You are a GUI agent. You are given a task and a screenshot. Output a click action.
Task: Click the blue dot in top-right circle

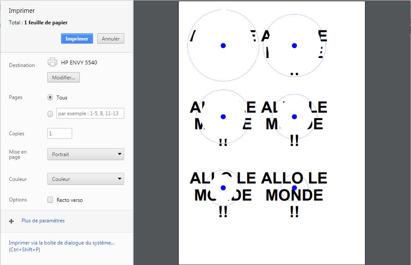click(x=294, y=46)
